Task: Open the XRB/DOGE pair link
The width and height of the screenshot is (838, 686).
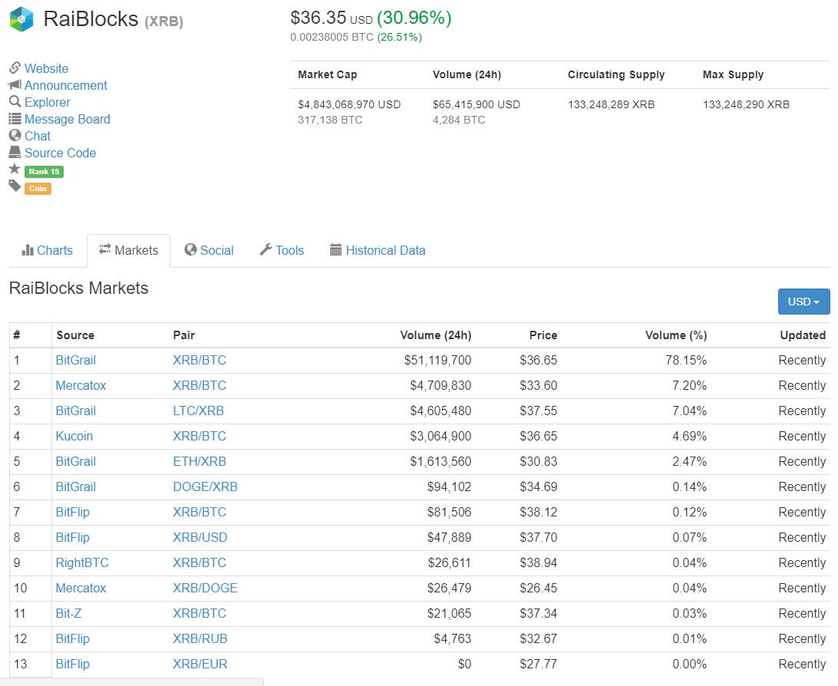Action: click(205, 588)
